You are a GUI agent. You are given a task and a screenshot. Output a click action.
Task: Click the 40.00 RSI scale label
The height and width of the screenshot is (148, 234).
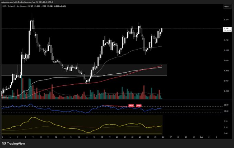[226, 111]
